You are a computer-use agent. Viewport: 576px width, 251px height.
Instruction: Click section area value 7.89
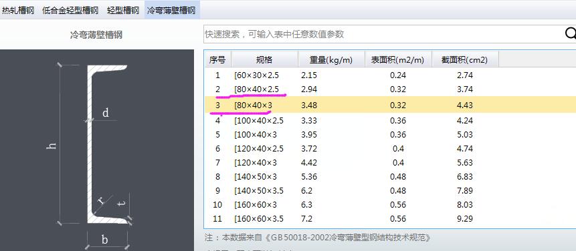point(465,190)
